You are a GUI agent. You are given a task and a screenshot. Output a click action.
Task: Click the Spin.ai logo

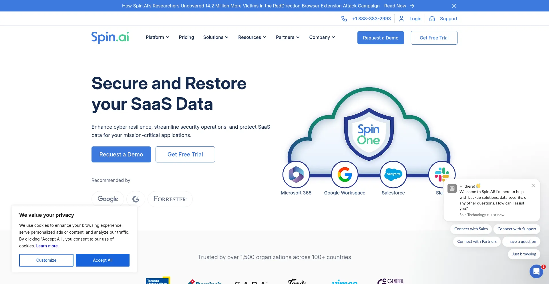tap(110, 37)
